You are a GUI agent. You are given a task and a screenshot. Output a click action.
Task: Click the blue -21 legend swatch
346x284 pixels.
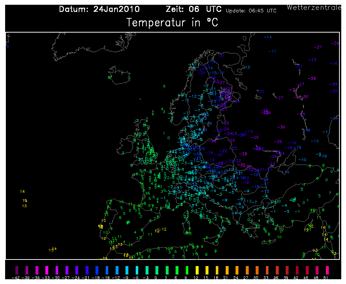tap(87, 270)
